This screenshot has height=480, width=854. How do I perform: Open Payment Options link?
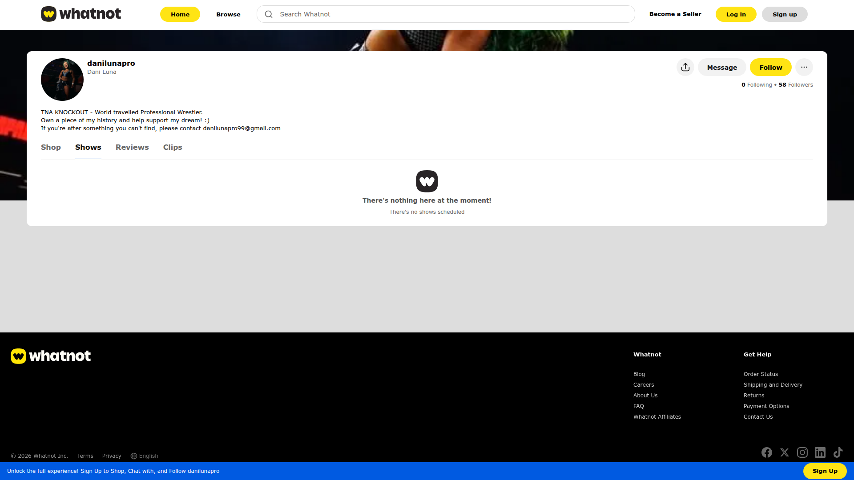766,406
